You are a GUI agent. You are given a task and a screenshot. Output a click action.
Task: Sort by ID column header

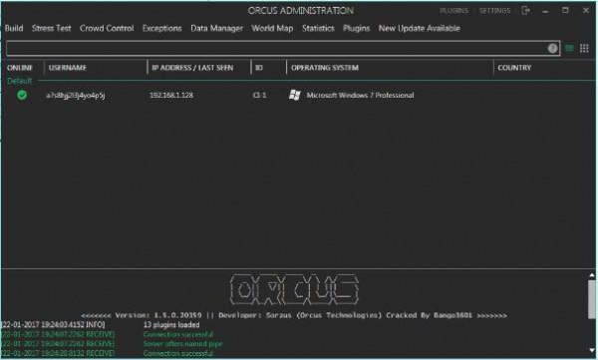[259, 68]
